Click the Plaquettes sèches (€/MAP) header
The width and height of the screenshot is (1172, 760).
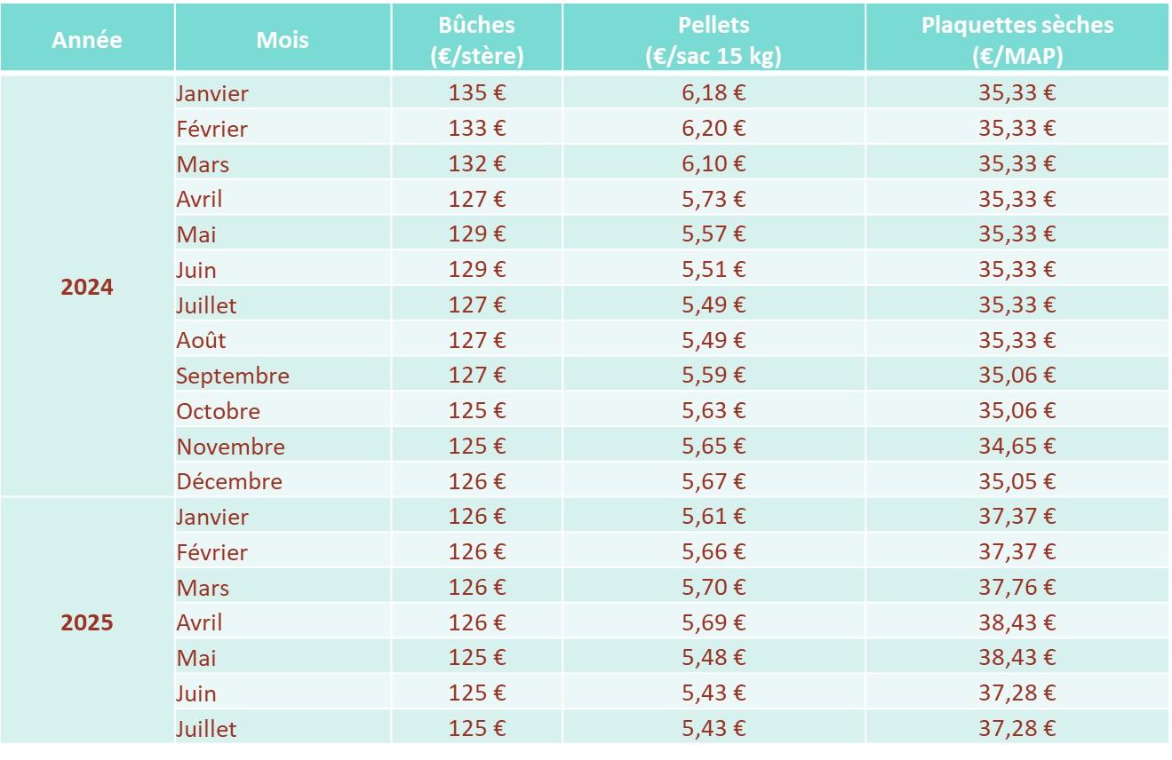point(1017,39)
